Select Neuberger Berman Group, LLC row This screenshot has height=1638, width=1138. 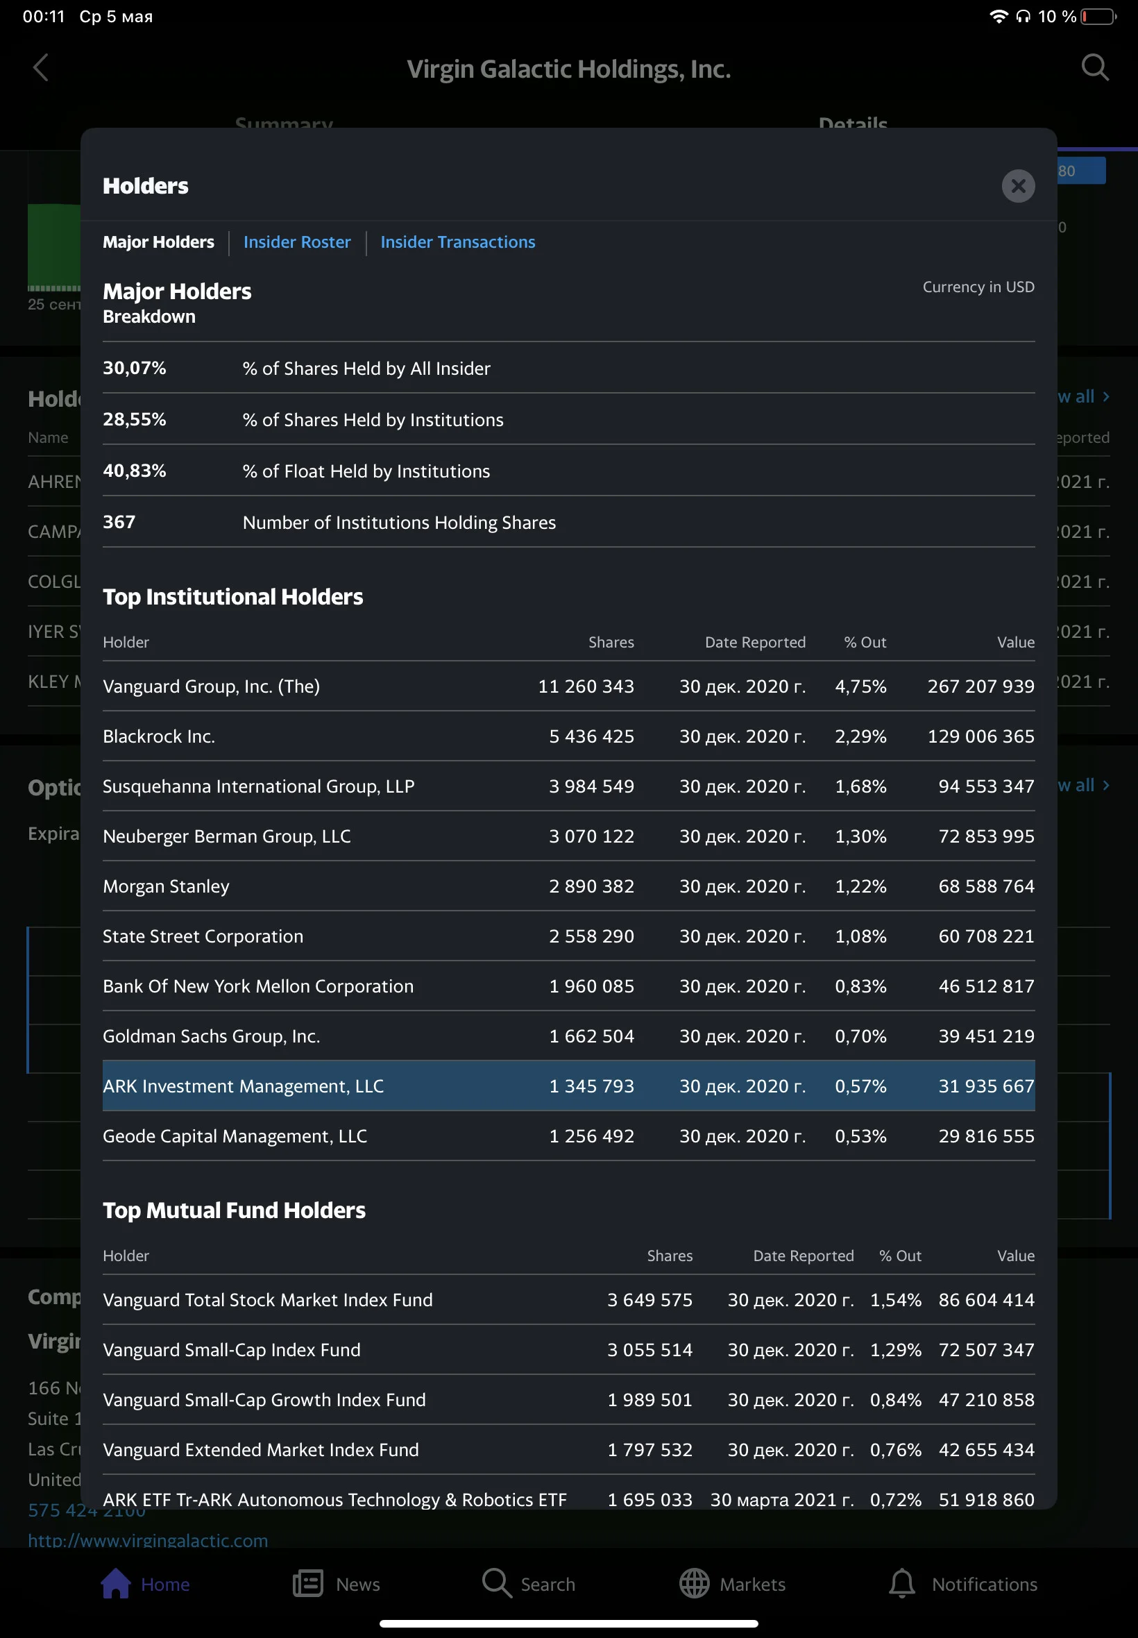coord(568,836)
